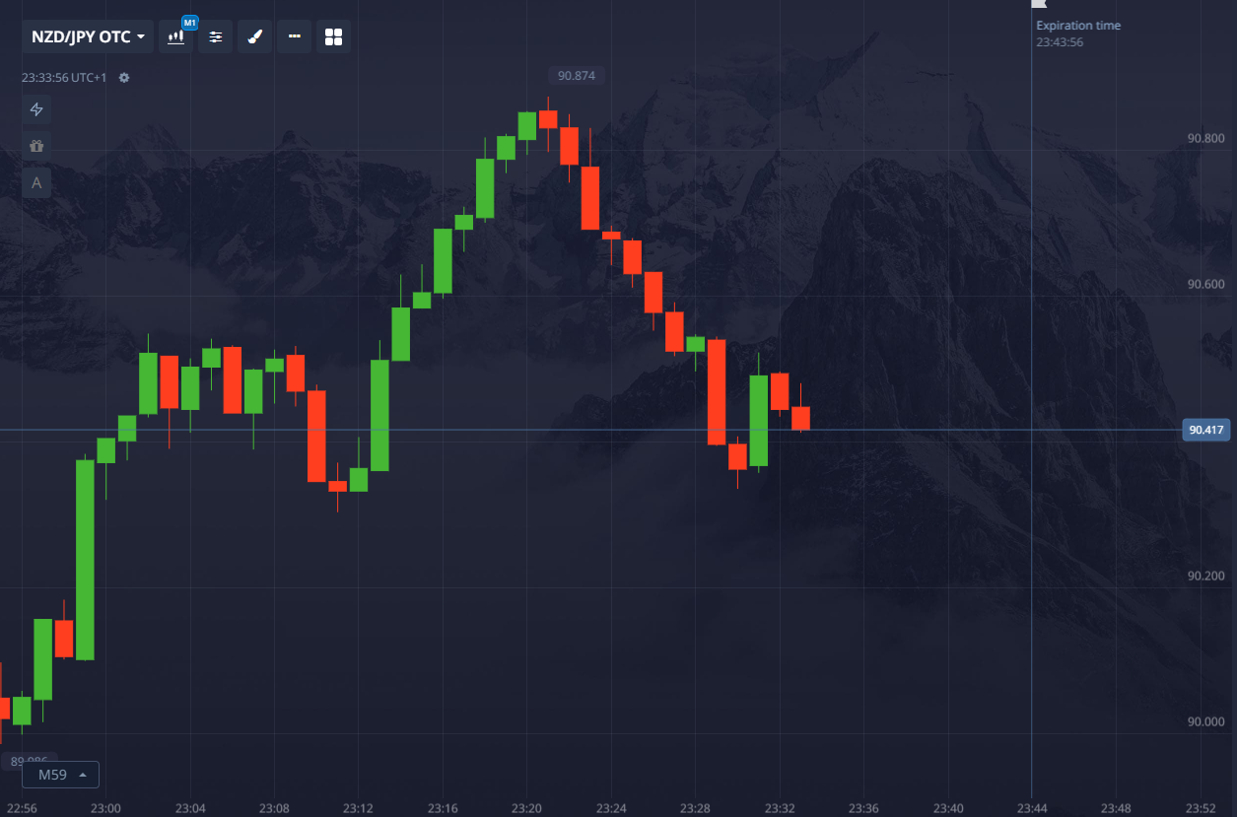The image size is (1237, 817).
Task: Click the lightning bolt quick trading icon
Action: pyautogui.click(x=36, y=109)
